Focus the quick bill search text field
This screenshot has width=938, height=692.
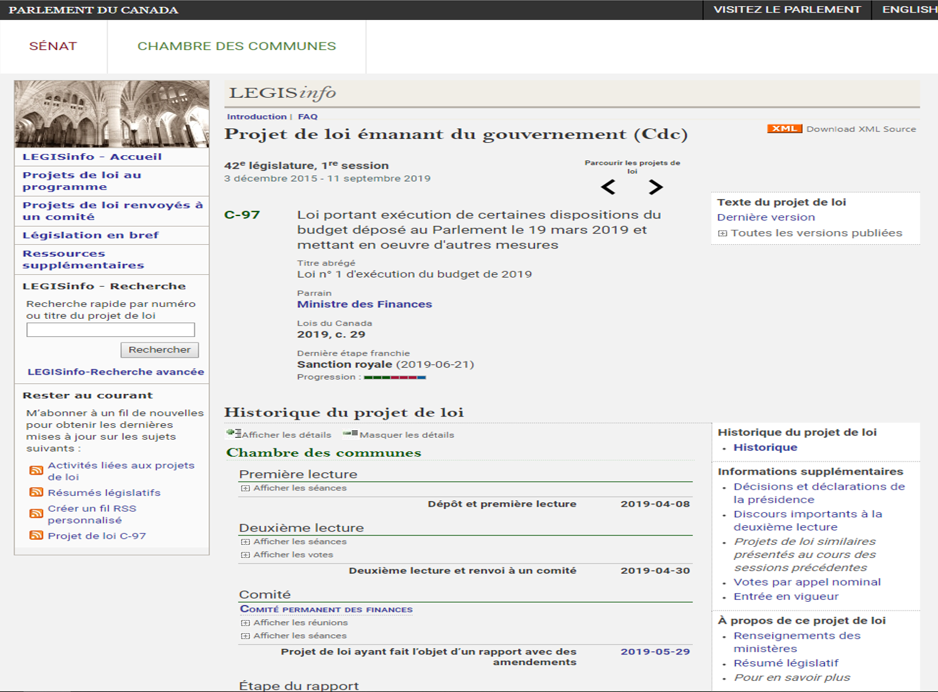click(110, 330)
